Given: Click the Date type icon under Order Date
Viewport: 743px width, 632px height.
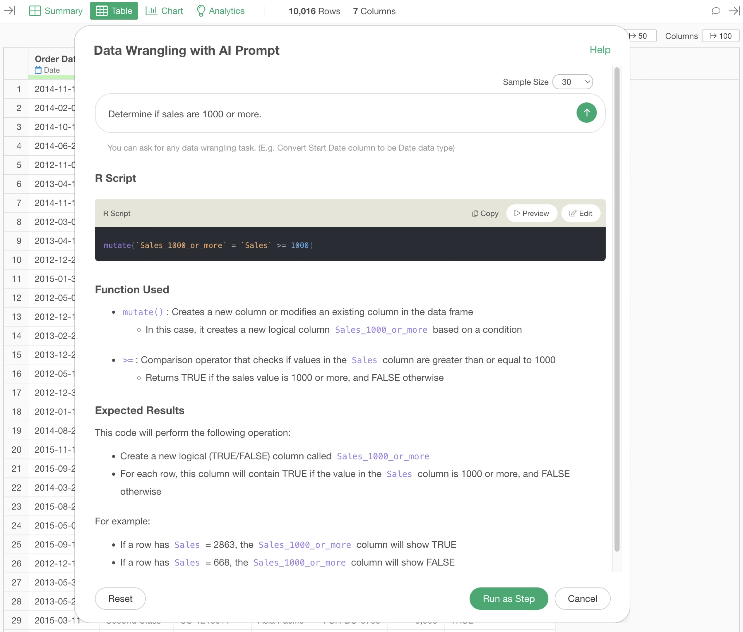Looking at the screenshot, I should pyautogui.click(x=38, y=70).
